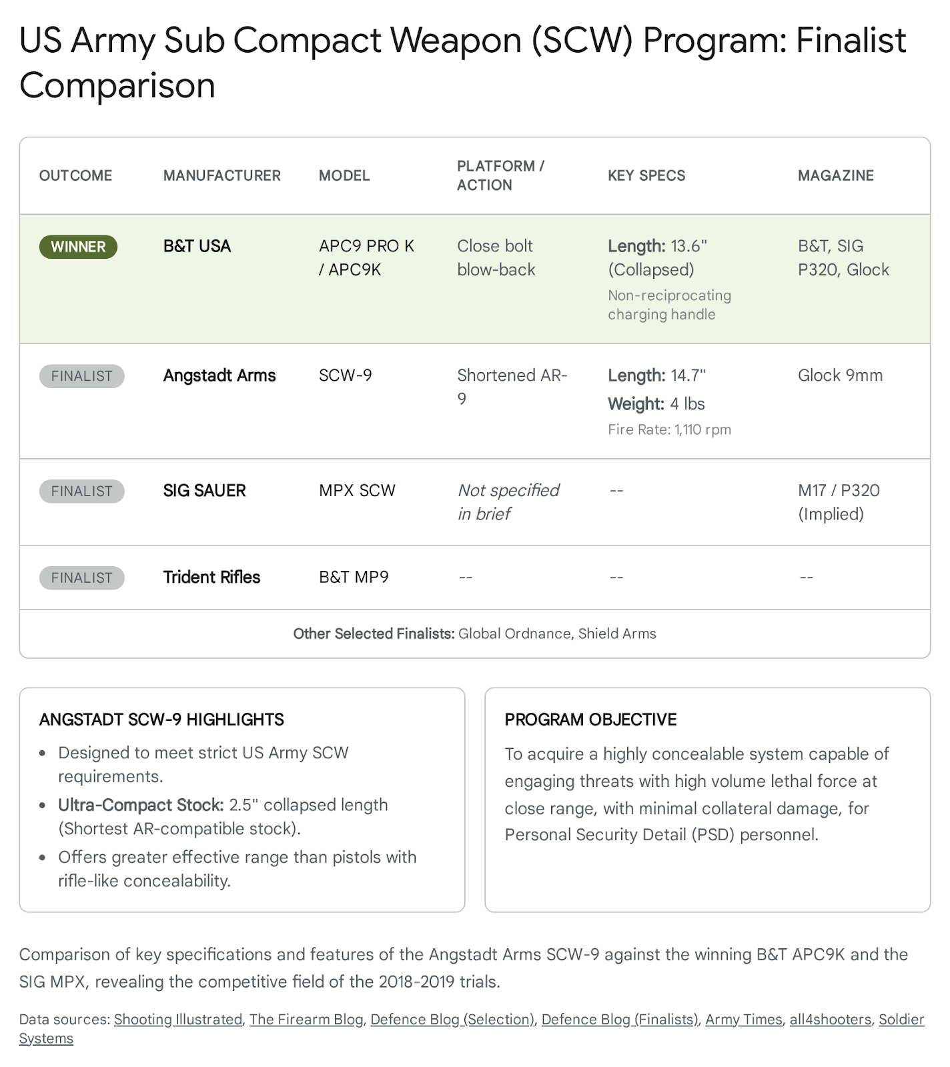Screen dimensions: 950x1067
Task: Click the green WINNER badge
Action: [x=78, y=247]
